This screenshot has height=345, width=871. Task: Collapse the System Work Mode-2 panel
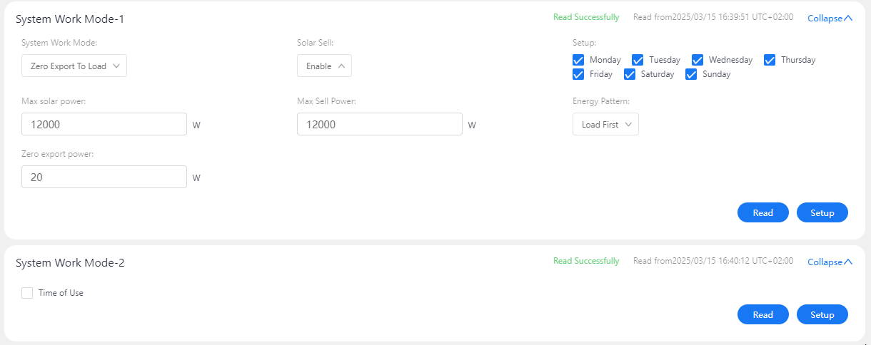830,262
